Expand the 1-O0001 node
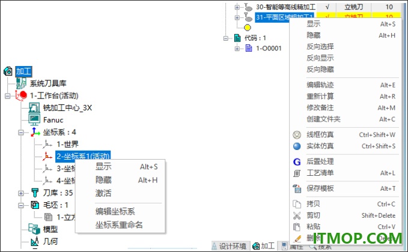Screen dimensions: 408x252 (x=237, y=49)
